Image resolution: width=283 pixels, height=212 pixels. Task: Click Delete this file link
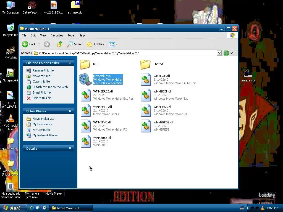point(42,98)
